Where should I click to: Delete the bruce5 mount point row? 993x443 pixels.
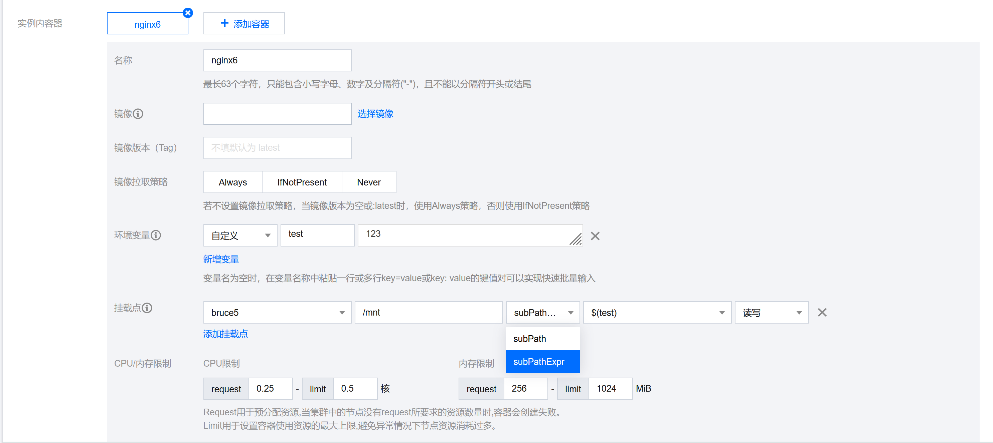pyautogui.click(x=822, y=313)
